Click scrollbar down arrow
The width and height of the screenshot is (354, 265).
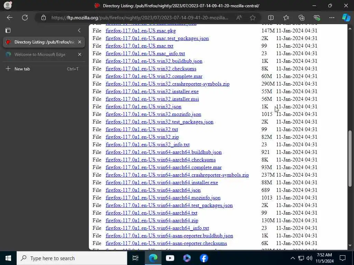pyautogui.click(x=350, y=245)
